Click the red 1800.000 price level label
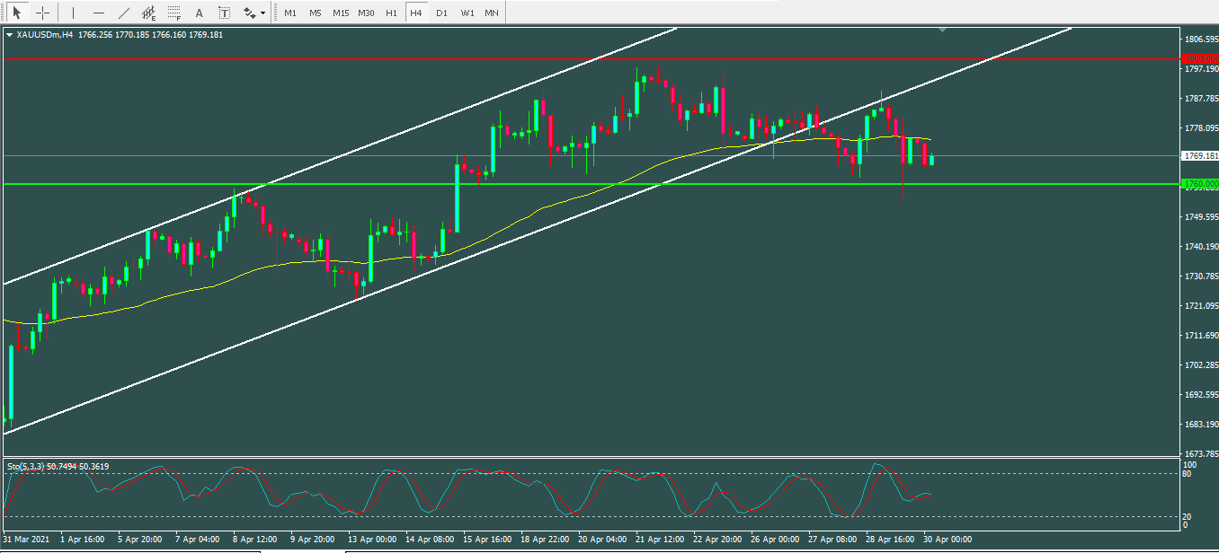Screen dimensions: 1219x553 1199,58
